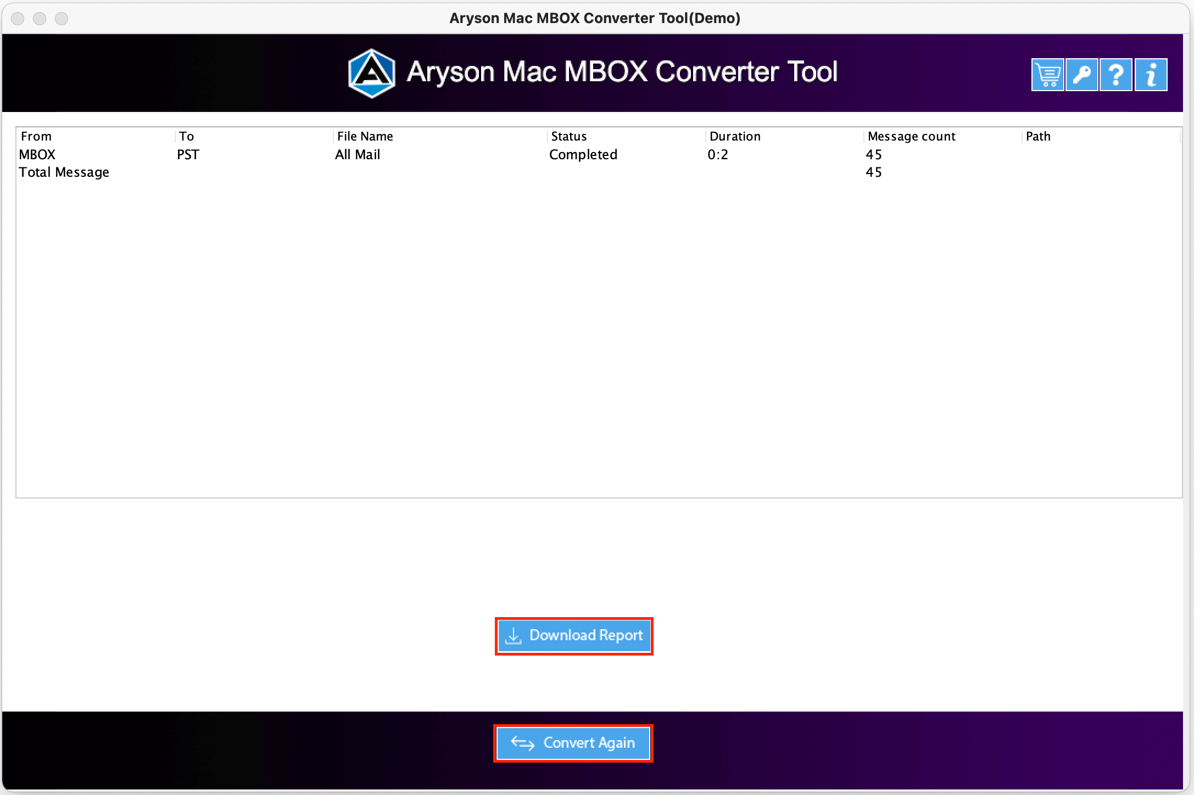Screen dimensions: 1194x795
Task: Select the 45 count in Total Message row
Action: (x=874, y=172)
